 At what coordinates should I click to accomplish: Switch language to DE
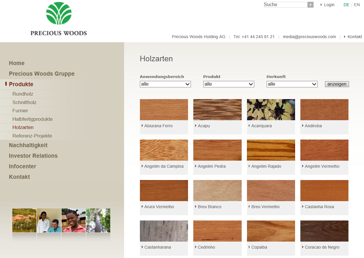346,5
